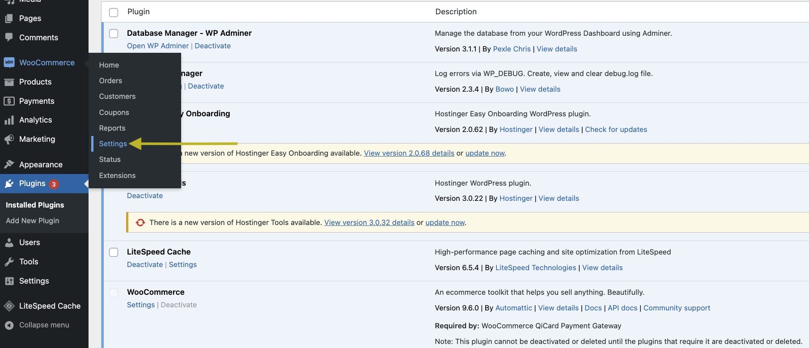Click the Pages sidebar icon

[9, 18]
